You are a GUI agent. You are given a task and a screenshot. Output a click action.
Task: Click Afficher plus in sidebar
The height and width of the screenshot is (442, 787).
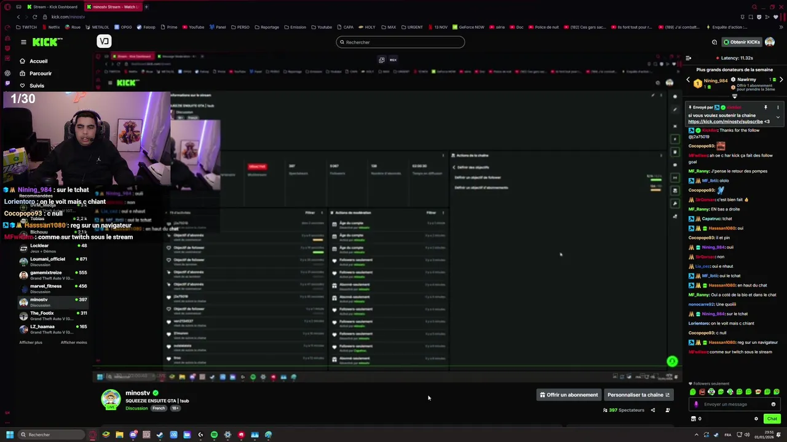click(31, 343)
